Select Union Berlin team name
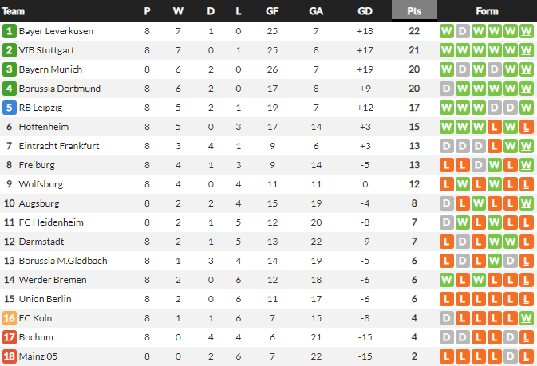This screenshot has height=366, width=537. (45, 299)
